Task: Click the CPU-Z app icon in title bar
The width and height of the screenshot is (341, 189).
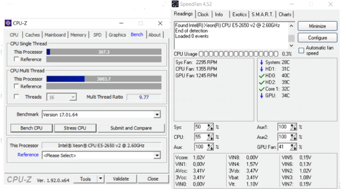Action: (x=8, y=23)
